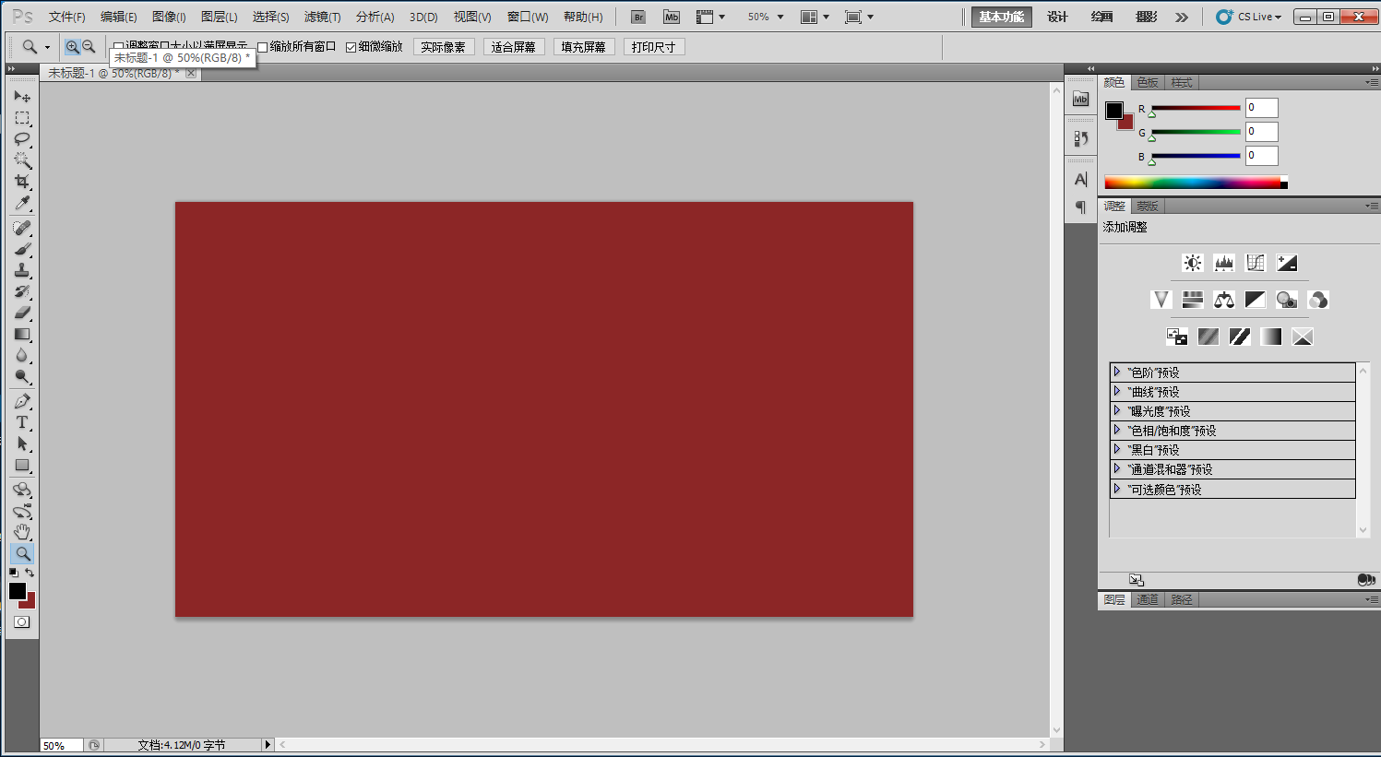Select the Crop tool
Viewport: 1381px width, 757px height.
pyautogui.click(x=22, y=182)
